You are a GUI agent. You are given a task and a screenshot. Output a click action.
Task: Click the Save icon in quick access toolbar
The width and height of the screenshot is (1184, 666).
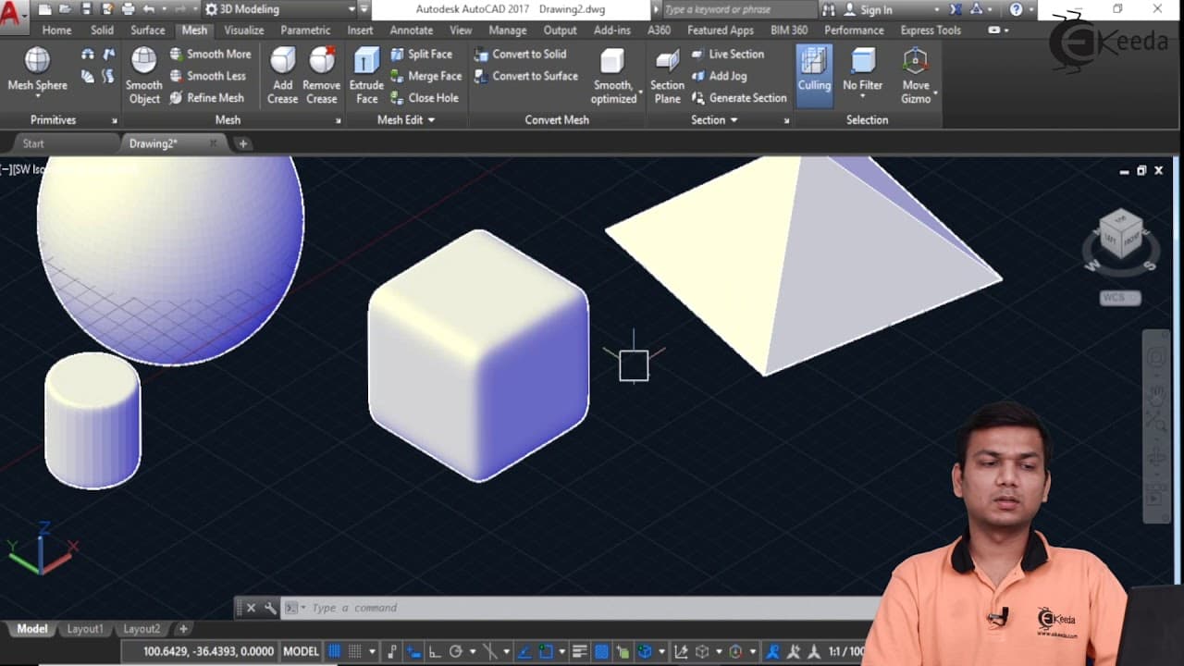coord(86,9)
